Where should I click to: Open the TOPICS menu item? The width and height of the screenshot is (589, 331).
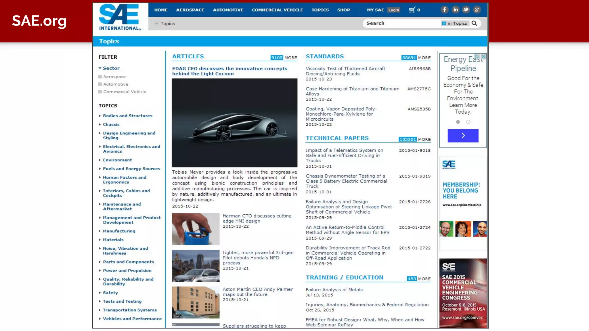pyautogui.click(x=320, y=10)
